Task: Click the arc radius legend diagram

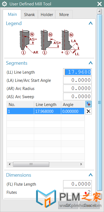Action: point(28,42)
